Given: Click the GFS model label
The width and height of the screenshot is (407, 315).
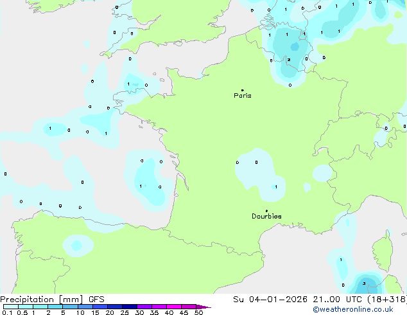Looking at the screenshot, I should click(x=96, y=300).
